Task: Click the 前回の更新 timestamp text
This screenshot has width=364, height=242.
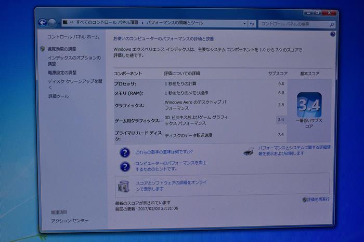Action: tap(147, 209)
